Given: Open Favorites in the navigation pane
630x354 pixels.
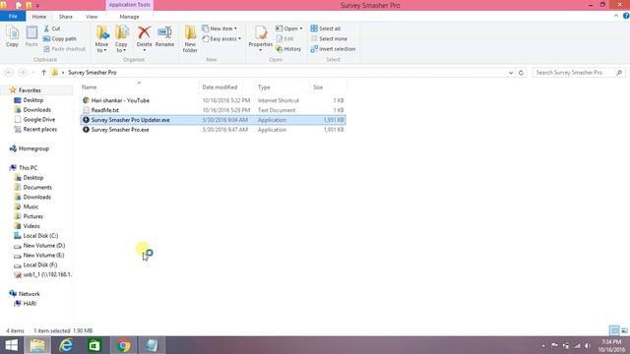Looking at the screenshot, I should (29, 90).
